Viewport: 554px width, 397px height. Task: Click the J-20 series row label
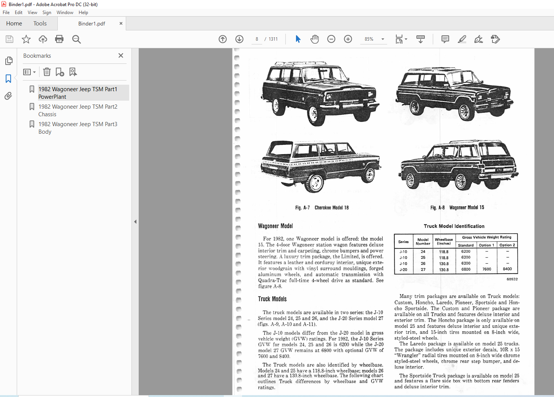click(x=403, y=270)
